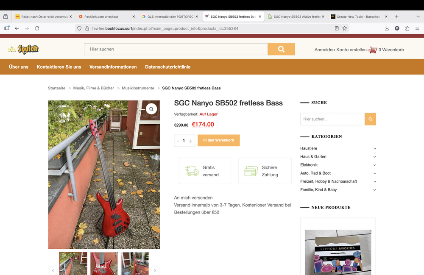Decrease quantity with the minus button

pos(178,141)
